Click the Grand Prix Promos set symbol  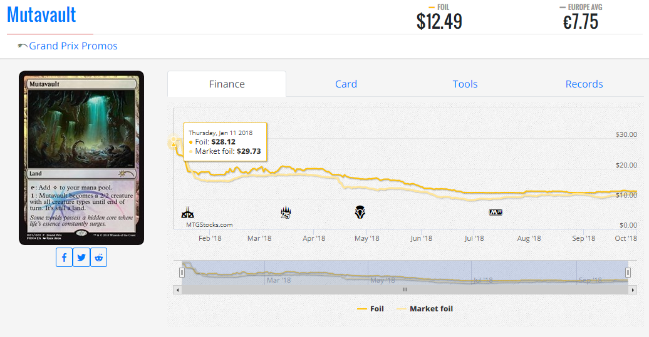click(23, 46)
